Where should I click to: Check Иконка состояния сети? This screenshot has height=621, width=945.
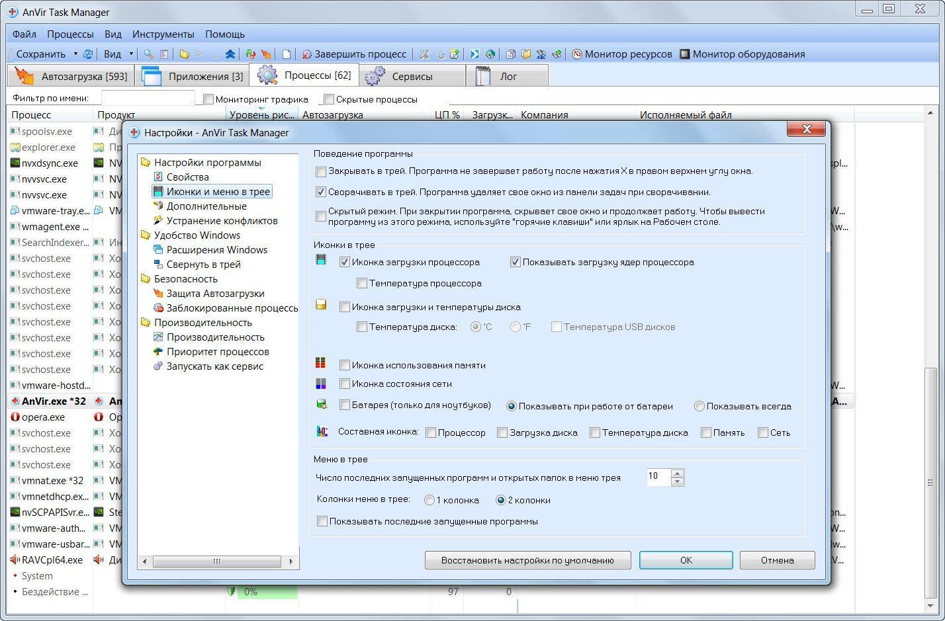[344, 384]
